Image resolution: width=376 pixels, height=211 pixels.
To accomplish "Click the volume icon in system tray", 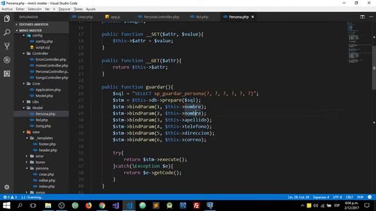I will pos(315,206).
